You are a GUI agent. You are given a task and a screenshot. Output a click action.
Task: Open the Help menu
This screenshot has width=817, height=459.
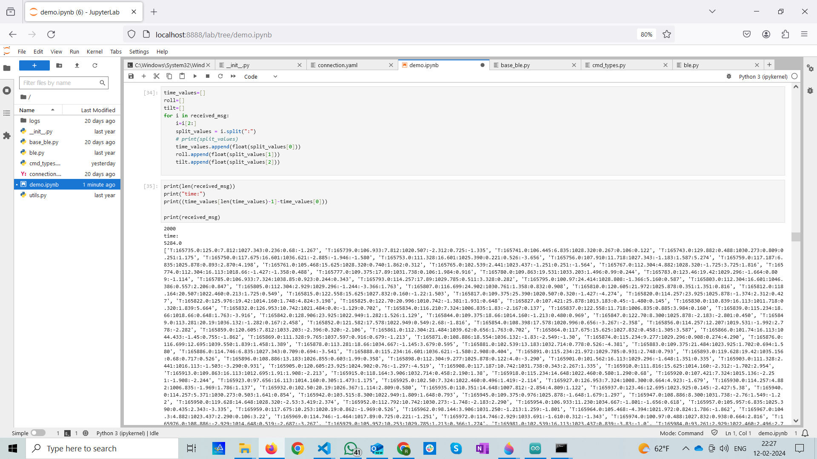tap(162, 51)
